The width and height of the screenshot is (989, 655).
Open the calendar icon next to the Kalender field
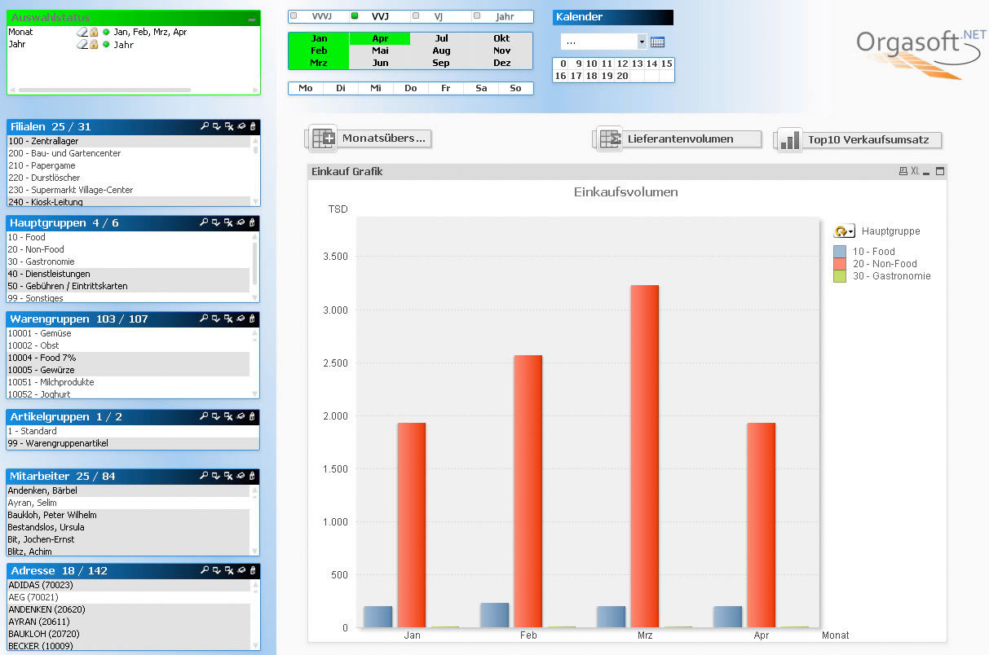(x=657, y=41)
